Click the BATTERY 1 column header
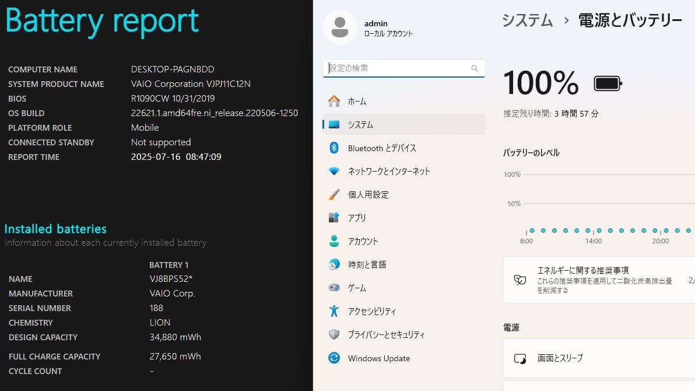Screen dimensions: 695x391 (169, 265)
